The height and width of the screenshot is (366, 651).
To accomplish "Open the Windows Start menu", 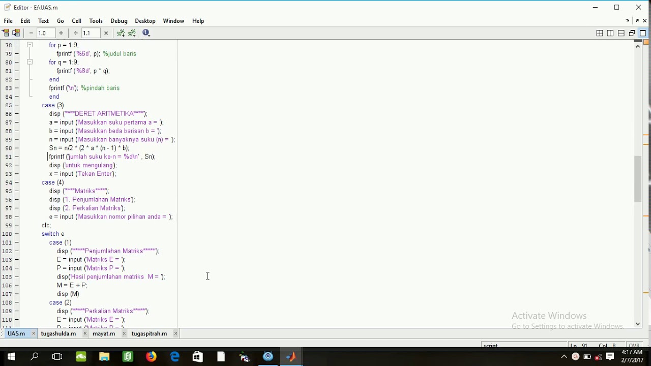I will pos(11,357).
